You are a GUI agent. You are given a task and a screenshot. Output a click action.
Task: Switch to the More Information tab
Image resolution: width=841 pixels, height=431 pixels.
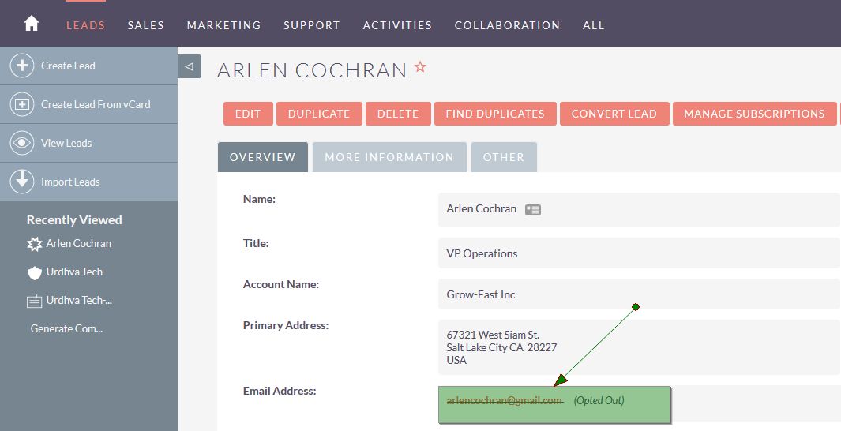point(389,157)
